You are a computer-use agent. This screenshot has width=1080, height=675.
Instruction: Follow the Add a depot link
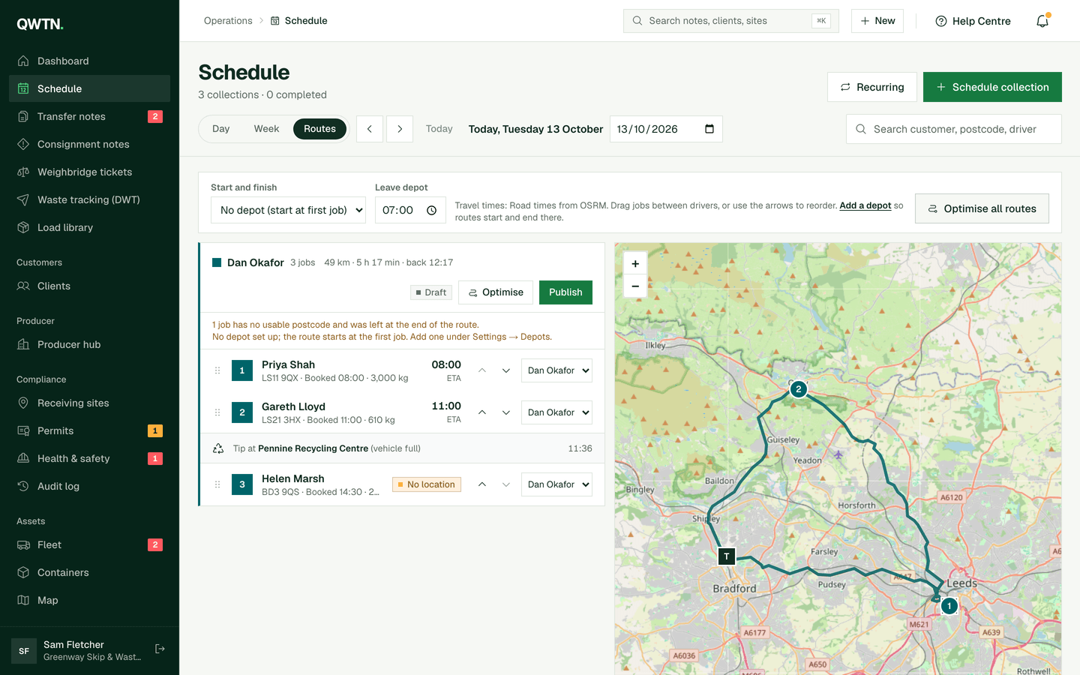[865, 205]
